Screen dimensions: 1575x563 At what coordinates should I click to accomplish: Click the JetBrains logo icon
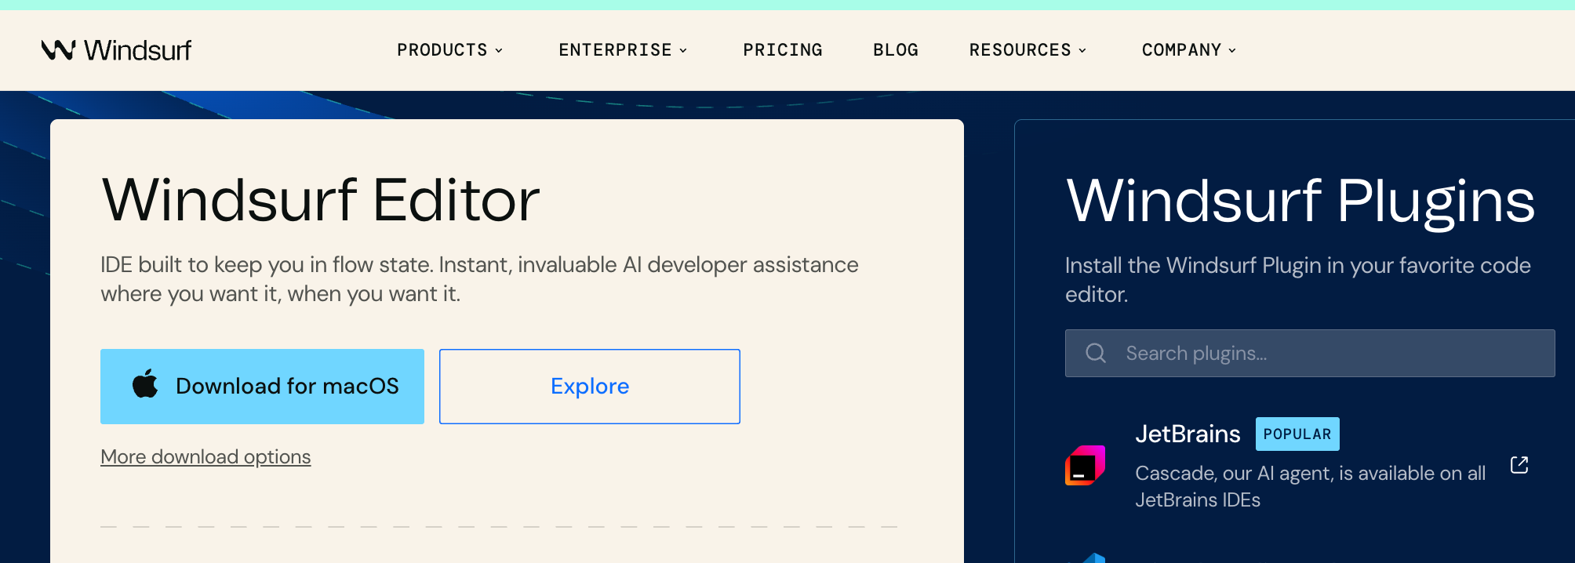click(1086, 466)
